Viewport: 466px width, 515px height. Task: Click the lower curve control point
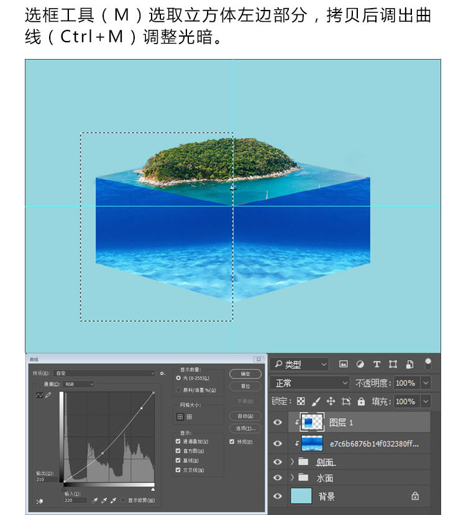click(103, 453)
